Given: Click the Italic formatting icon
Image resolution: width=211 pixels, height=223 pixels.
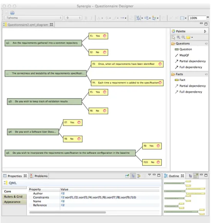Looking at the screenshot, I should point(91,18).
